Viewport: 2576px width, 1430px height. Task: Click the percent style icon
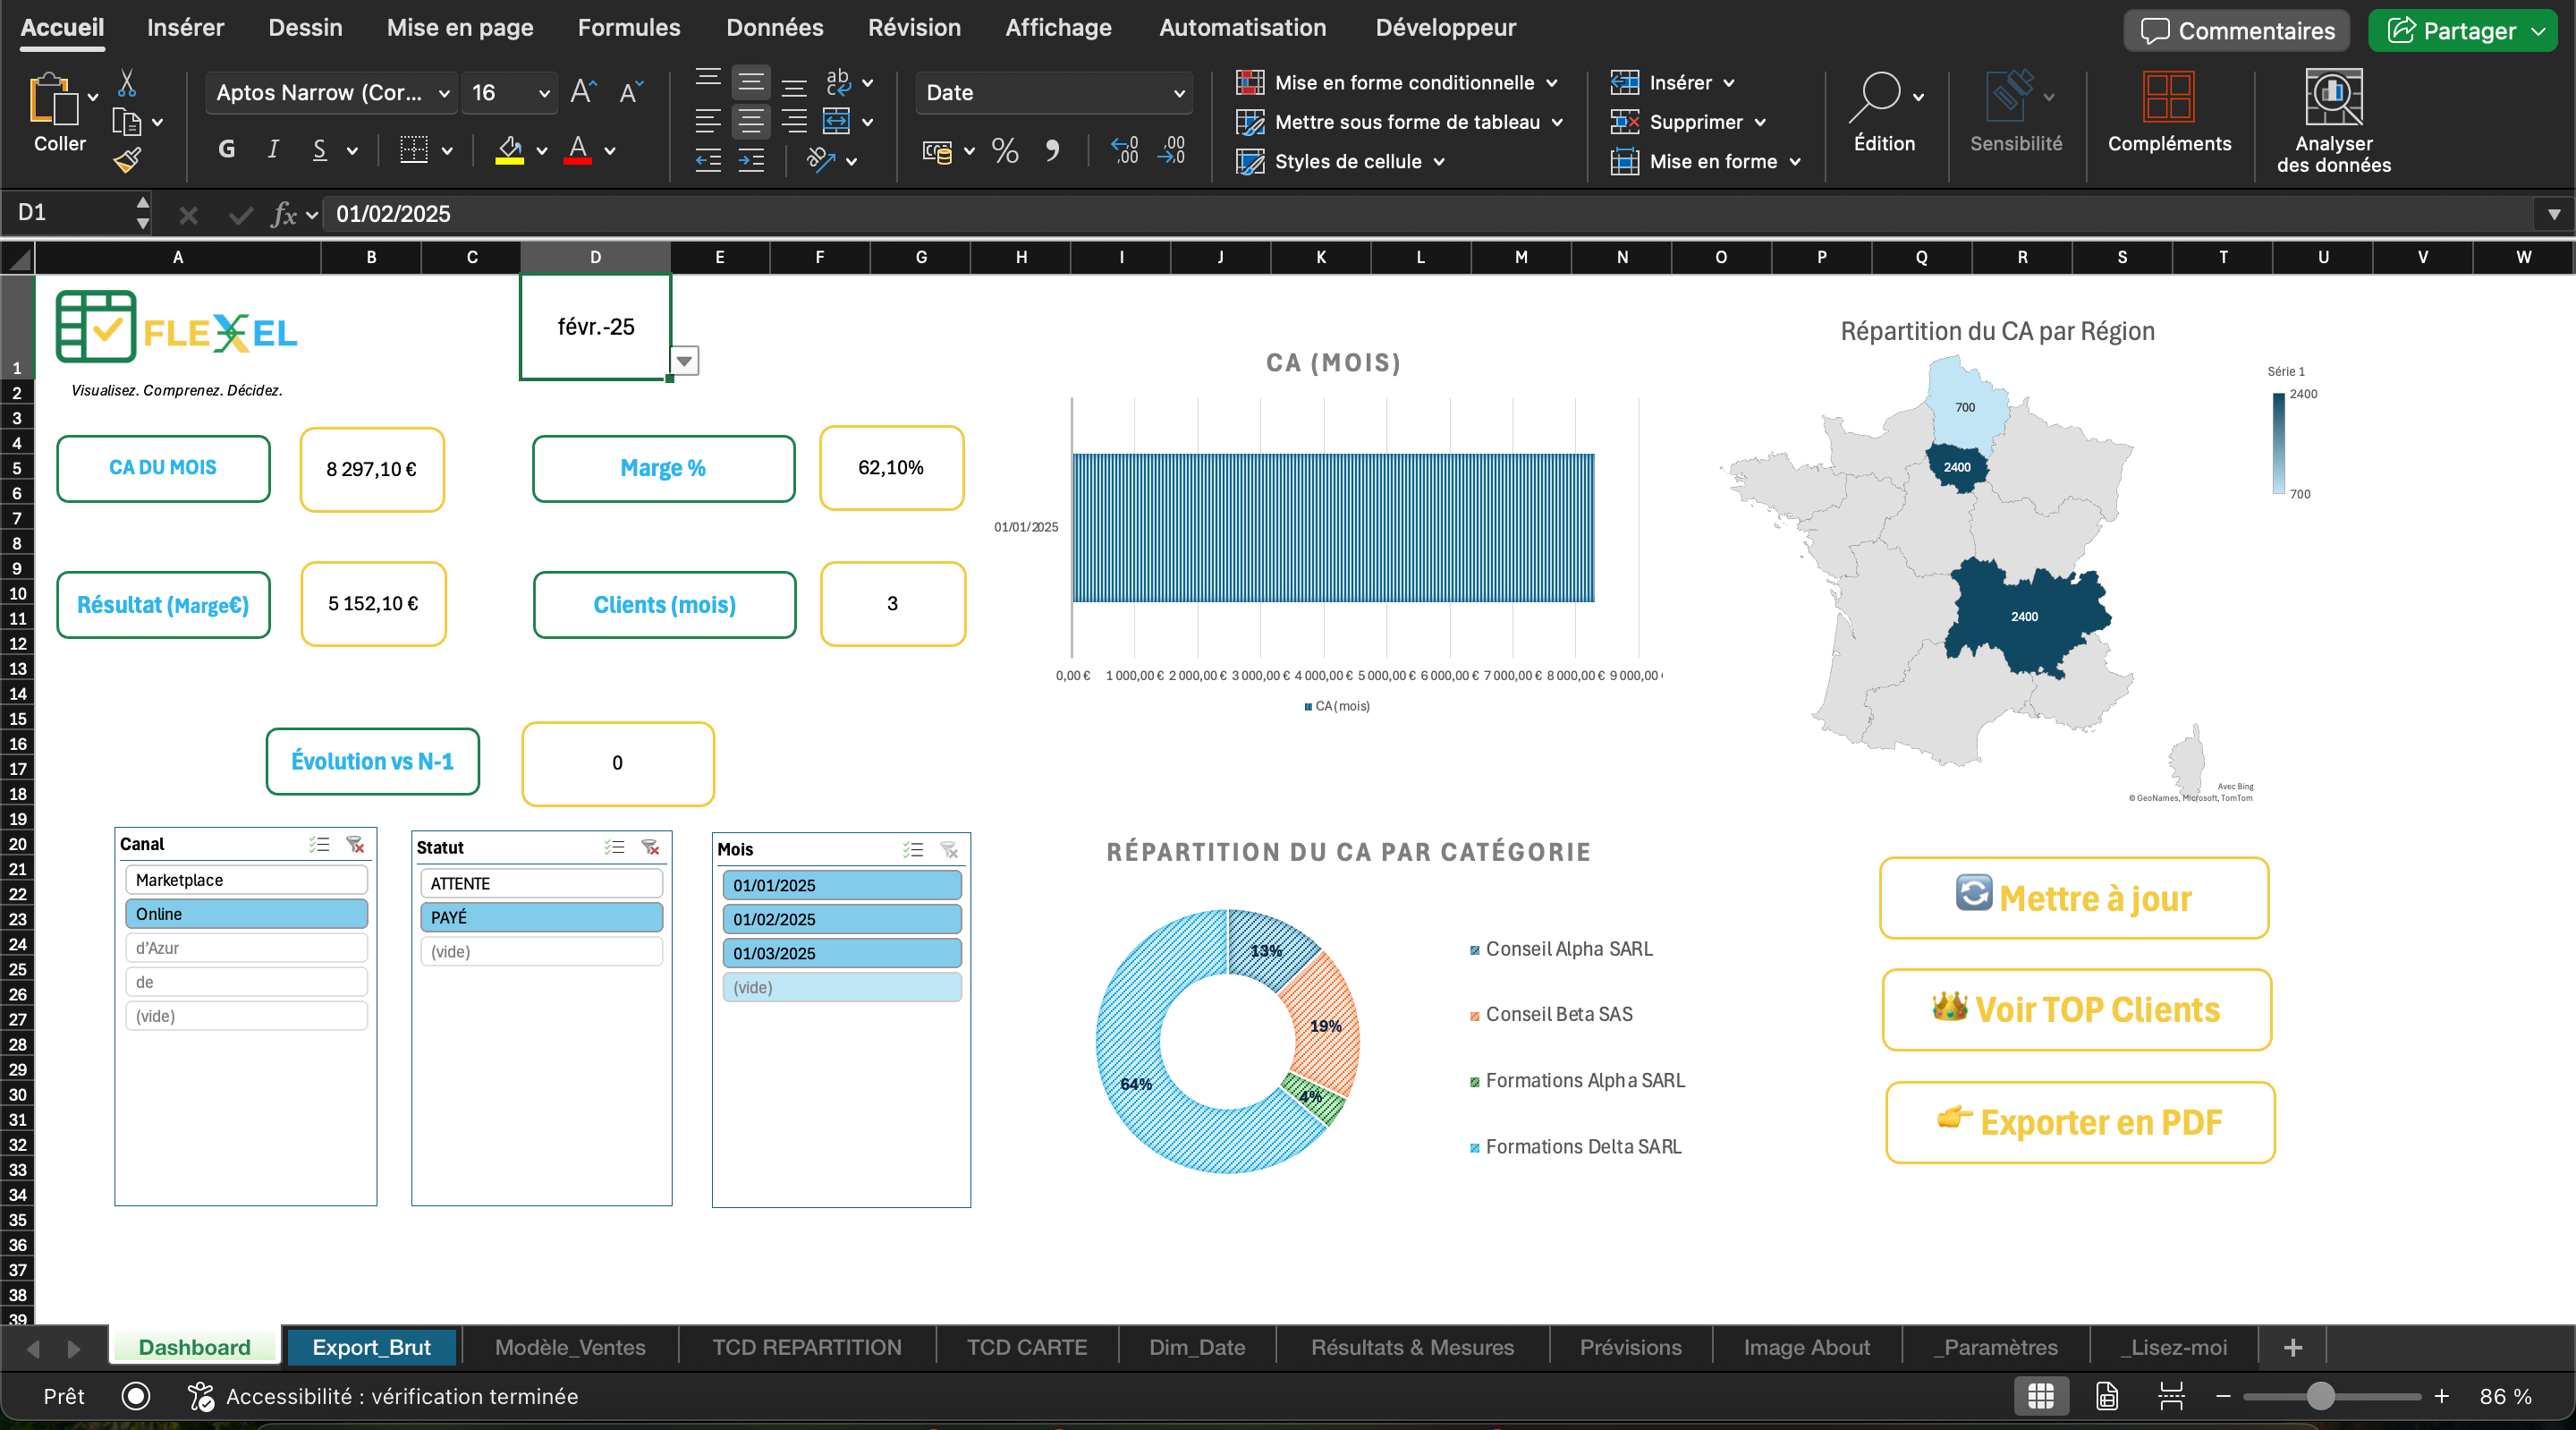coord(1004,151)
